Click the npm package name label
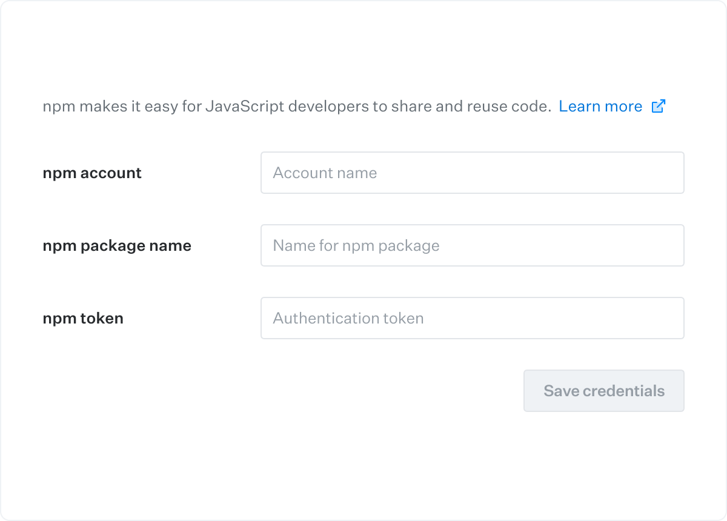The image size is (727, 521). pyautogui.click(x=117, y=246)
